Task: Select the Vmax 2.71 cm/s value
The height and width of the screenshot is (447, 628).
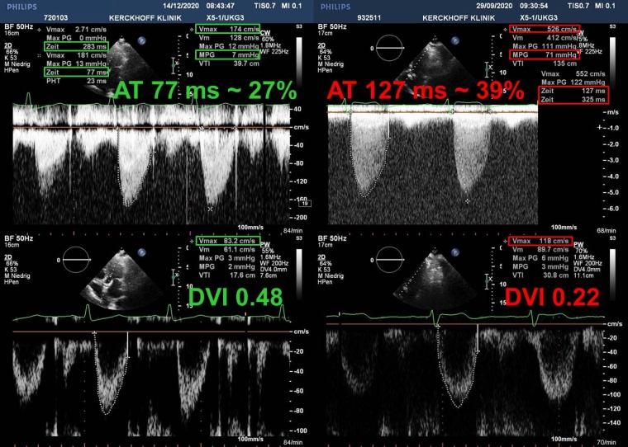Action: tap(77, 30)
